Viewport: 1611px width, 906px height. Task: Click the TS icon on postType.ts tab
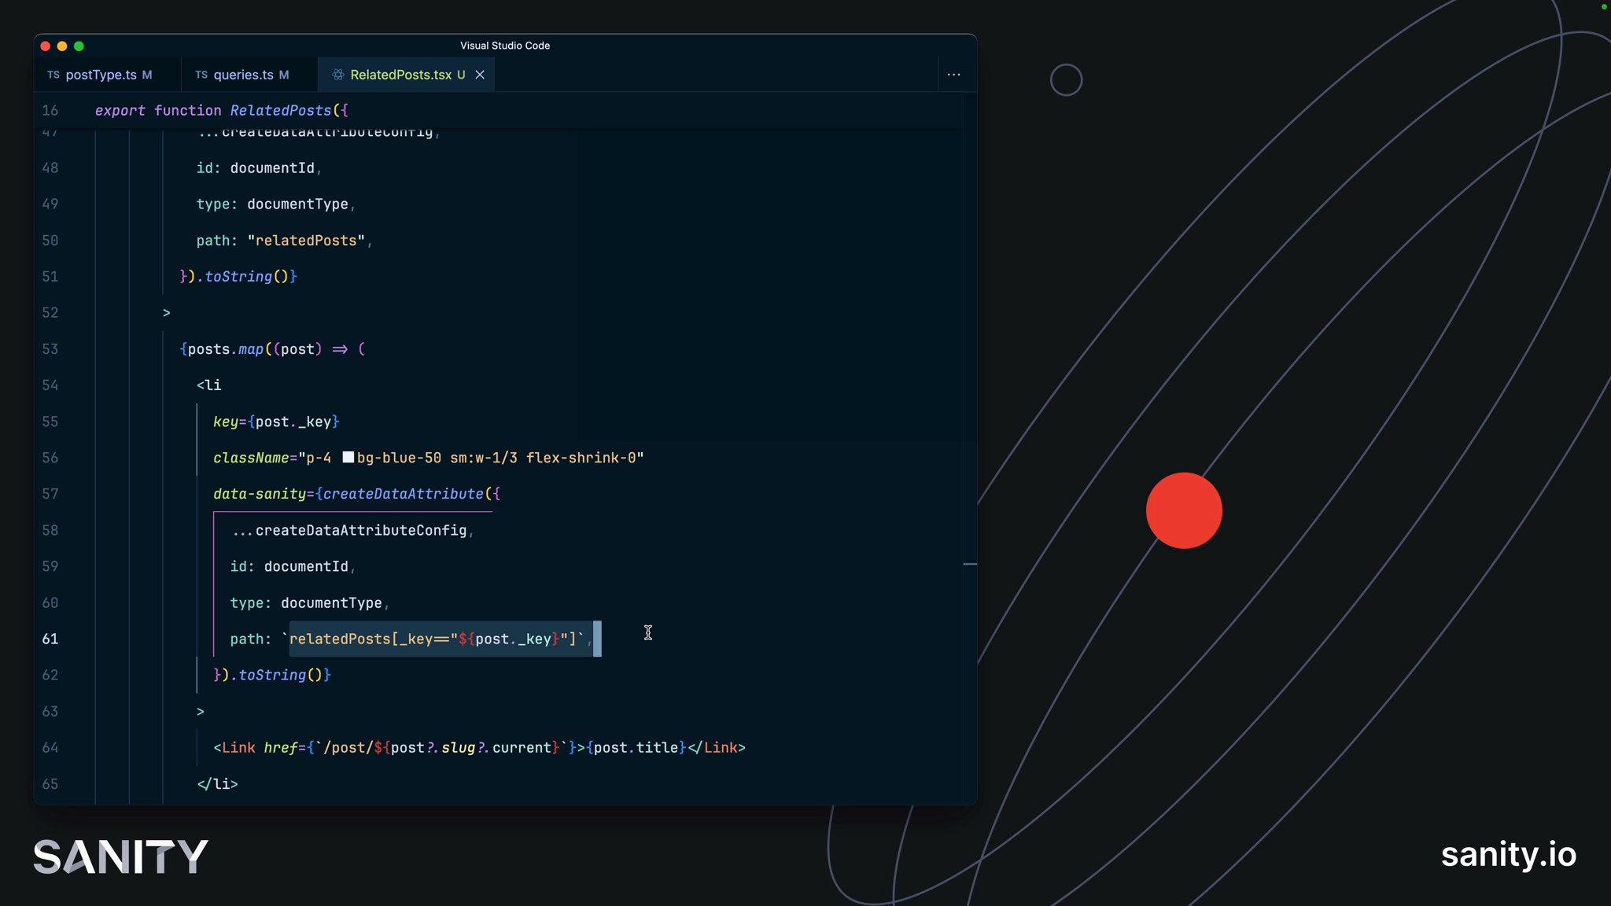click(53, 75)
